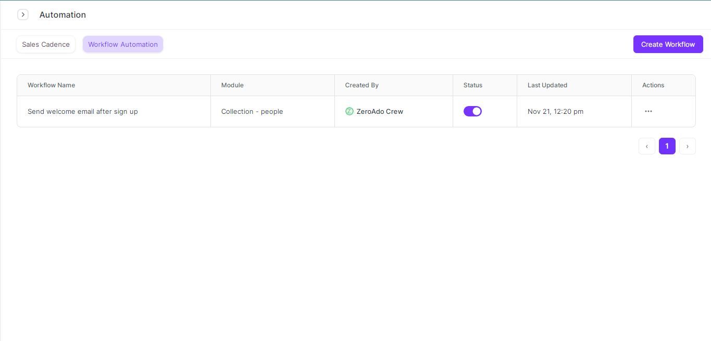This screenshot has height=341, width=711.
Task: Click the next page chevron
Action: [x=688, y=146]
